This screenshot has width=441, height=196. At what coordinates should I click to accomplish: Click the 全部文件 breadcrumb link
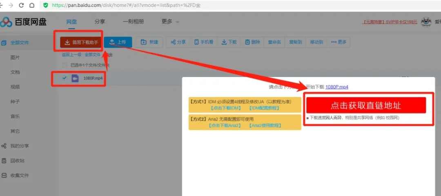[x=93, y=55]
